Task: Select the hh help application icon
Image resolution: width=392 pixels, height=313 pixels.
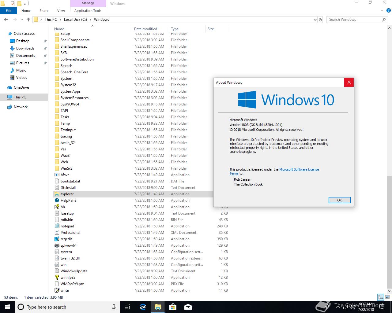Action: tap(57, 207)
